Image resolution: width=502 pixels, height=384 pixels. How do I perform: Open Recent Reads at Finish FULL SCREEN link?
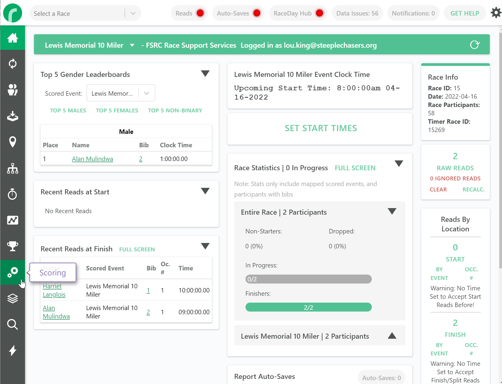(x=137, y=249)
